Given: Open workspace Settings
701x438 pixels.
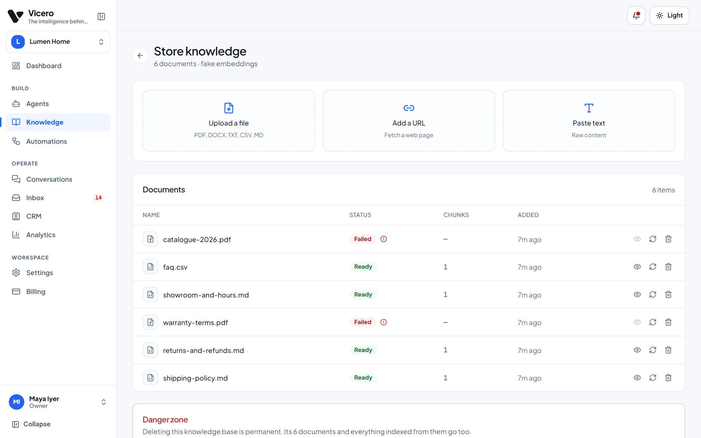Looking at the screenshot, I should (58, 273).
